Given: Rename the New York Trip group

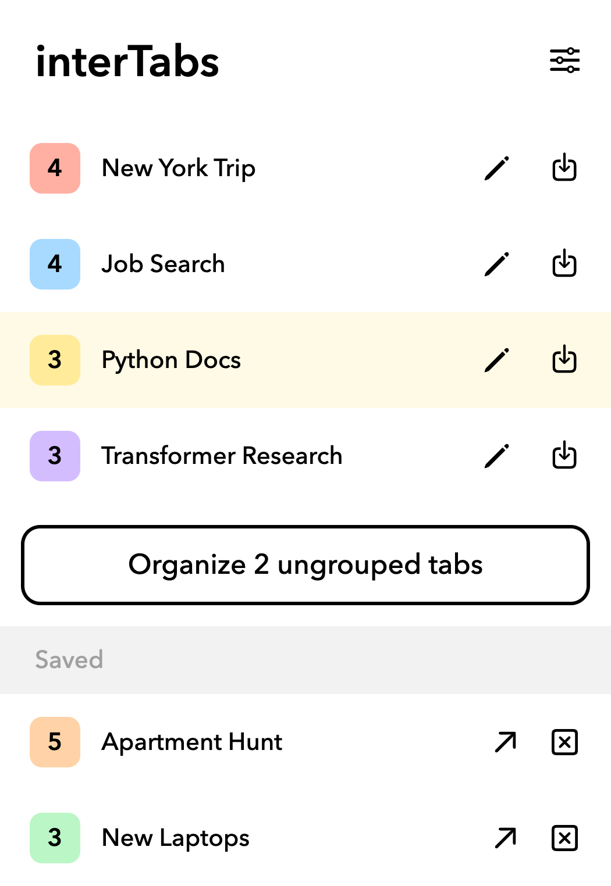Looking at the screenshot, I should (497, 169).
